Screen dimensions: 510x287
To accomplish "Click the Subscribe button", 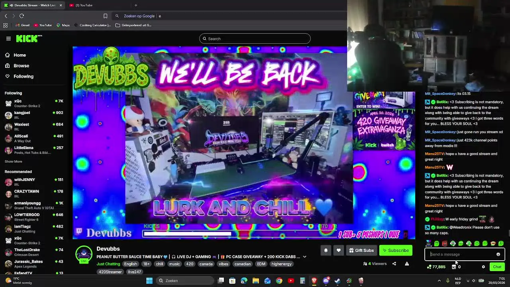I will tap(396, 250).
